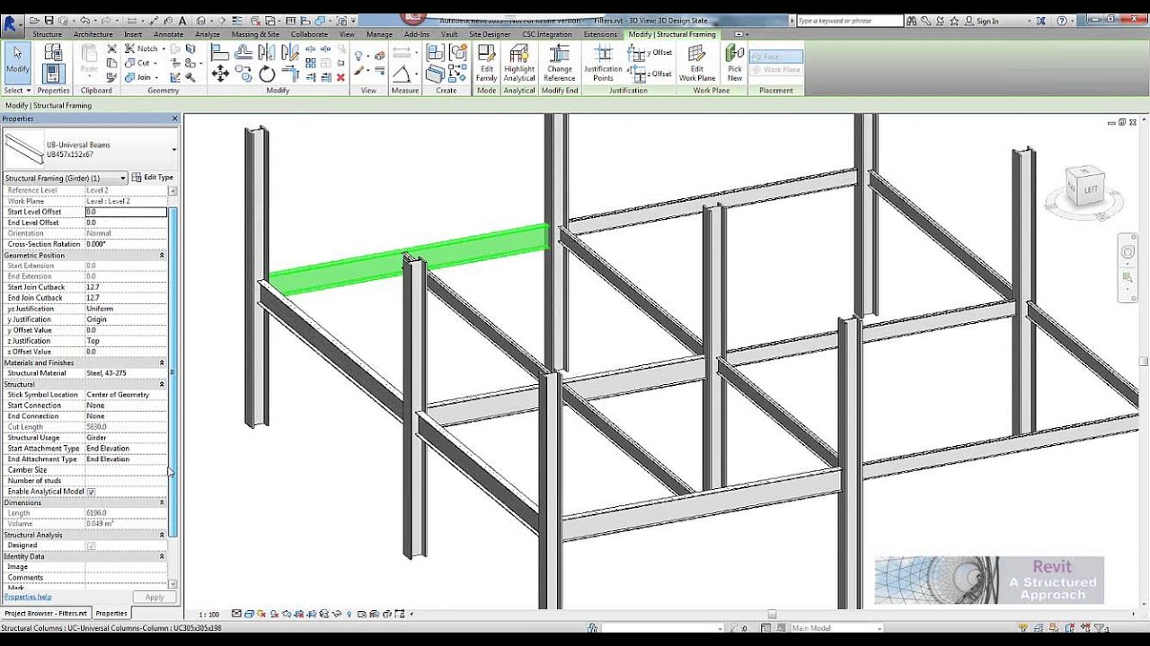
Task: Select the Face placement option
Action: click(x=775, y=56)
